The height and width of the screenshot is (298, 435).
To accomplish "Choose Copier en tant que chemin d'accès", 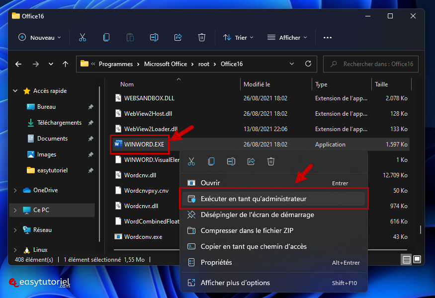I will click(x=273, y=246).
